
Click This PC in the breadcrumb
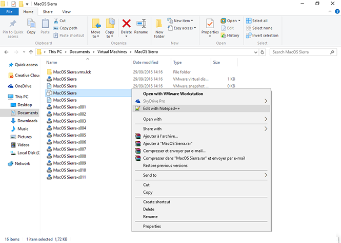point(55,52)
